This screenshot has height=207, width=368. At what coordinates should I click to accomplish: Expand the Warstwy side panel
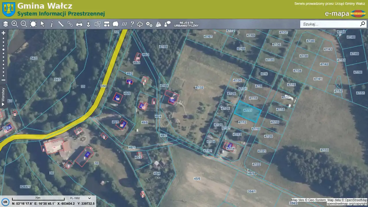pyautogui.click(x=3, y=97)
